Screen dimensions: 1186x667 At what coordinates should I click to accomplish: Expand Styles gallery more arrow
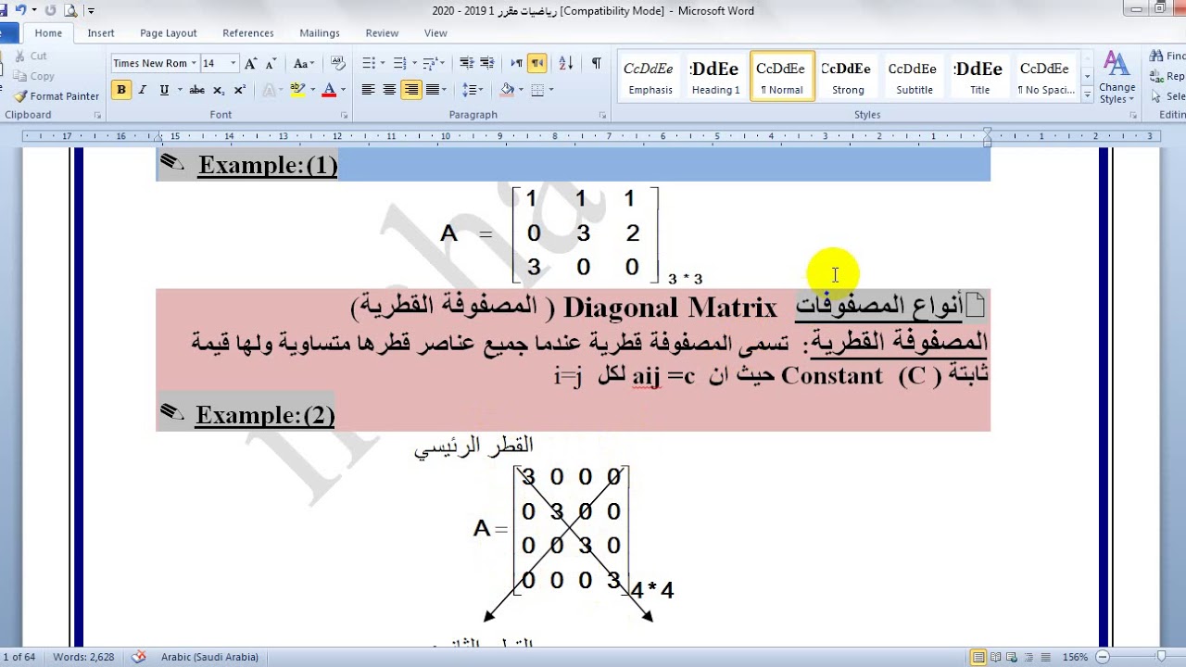(1086, 95)
